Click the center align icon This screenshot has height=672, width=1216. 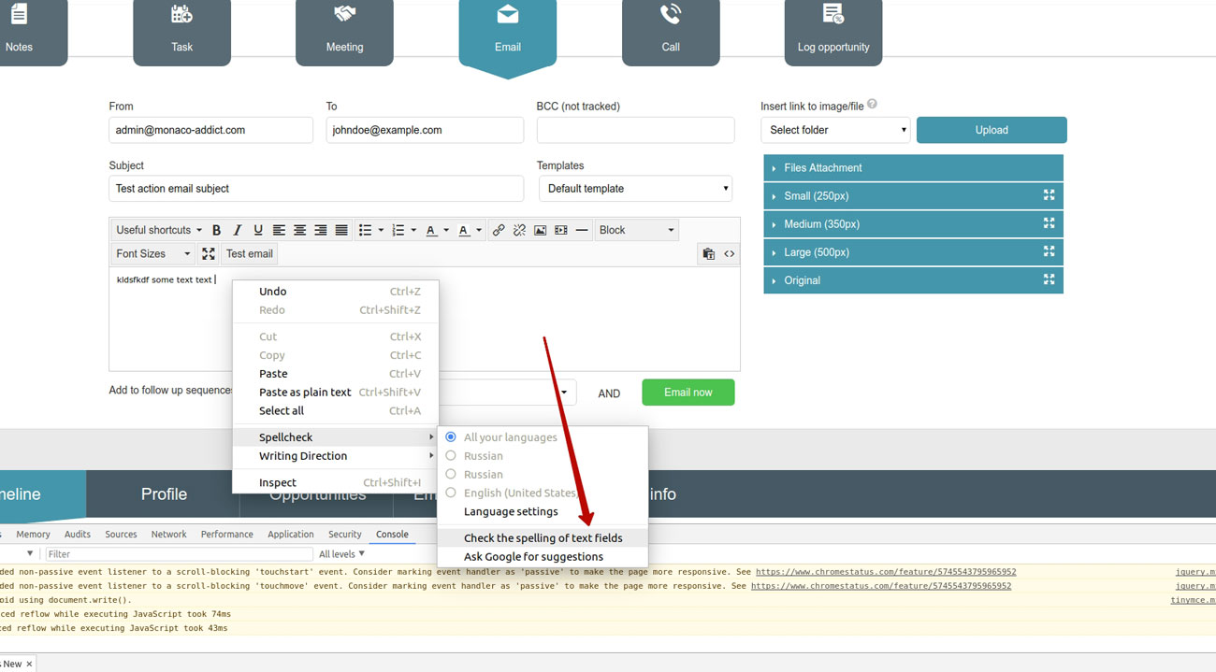pyautogui.click(x=299, y=230)
